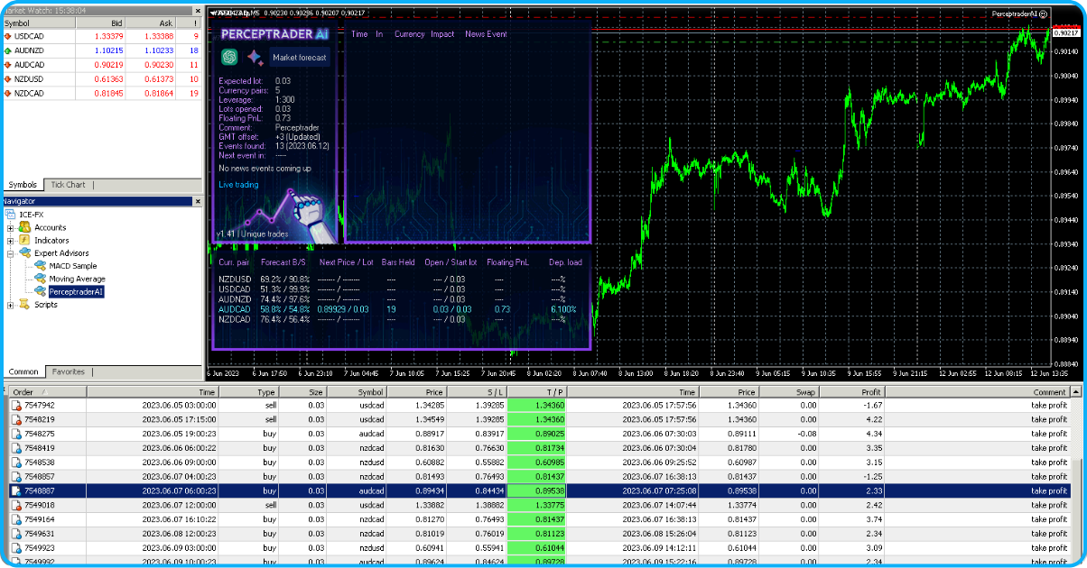Select the MACD Sample tree item label

pos(73,266)
